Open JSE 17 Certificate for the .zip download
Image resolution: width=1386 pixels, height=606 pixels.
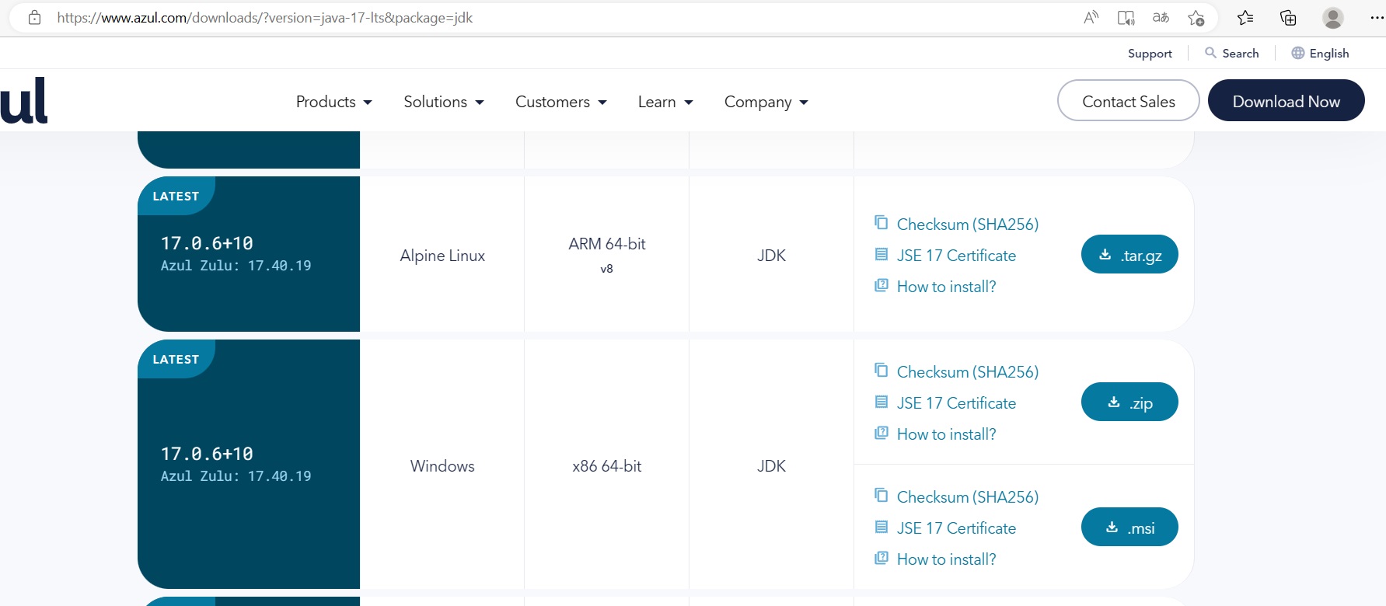tap(956, 403)
